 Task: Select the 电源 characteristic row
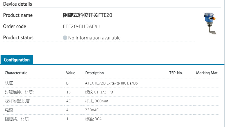click(x=9, y=110)
